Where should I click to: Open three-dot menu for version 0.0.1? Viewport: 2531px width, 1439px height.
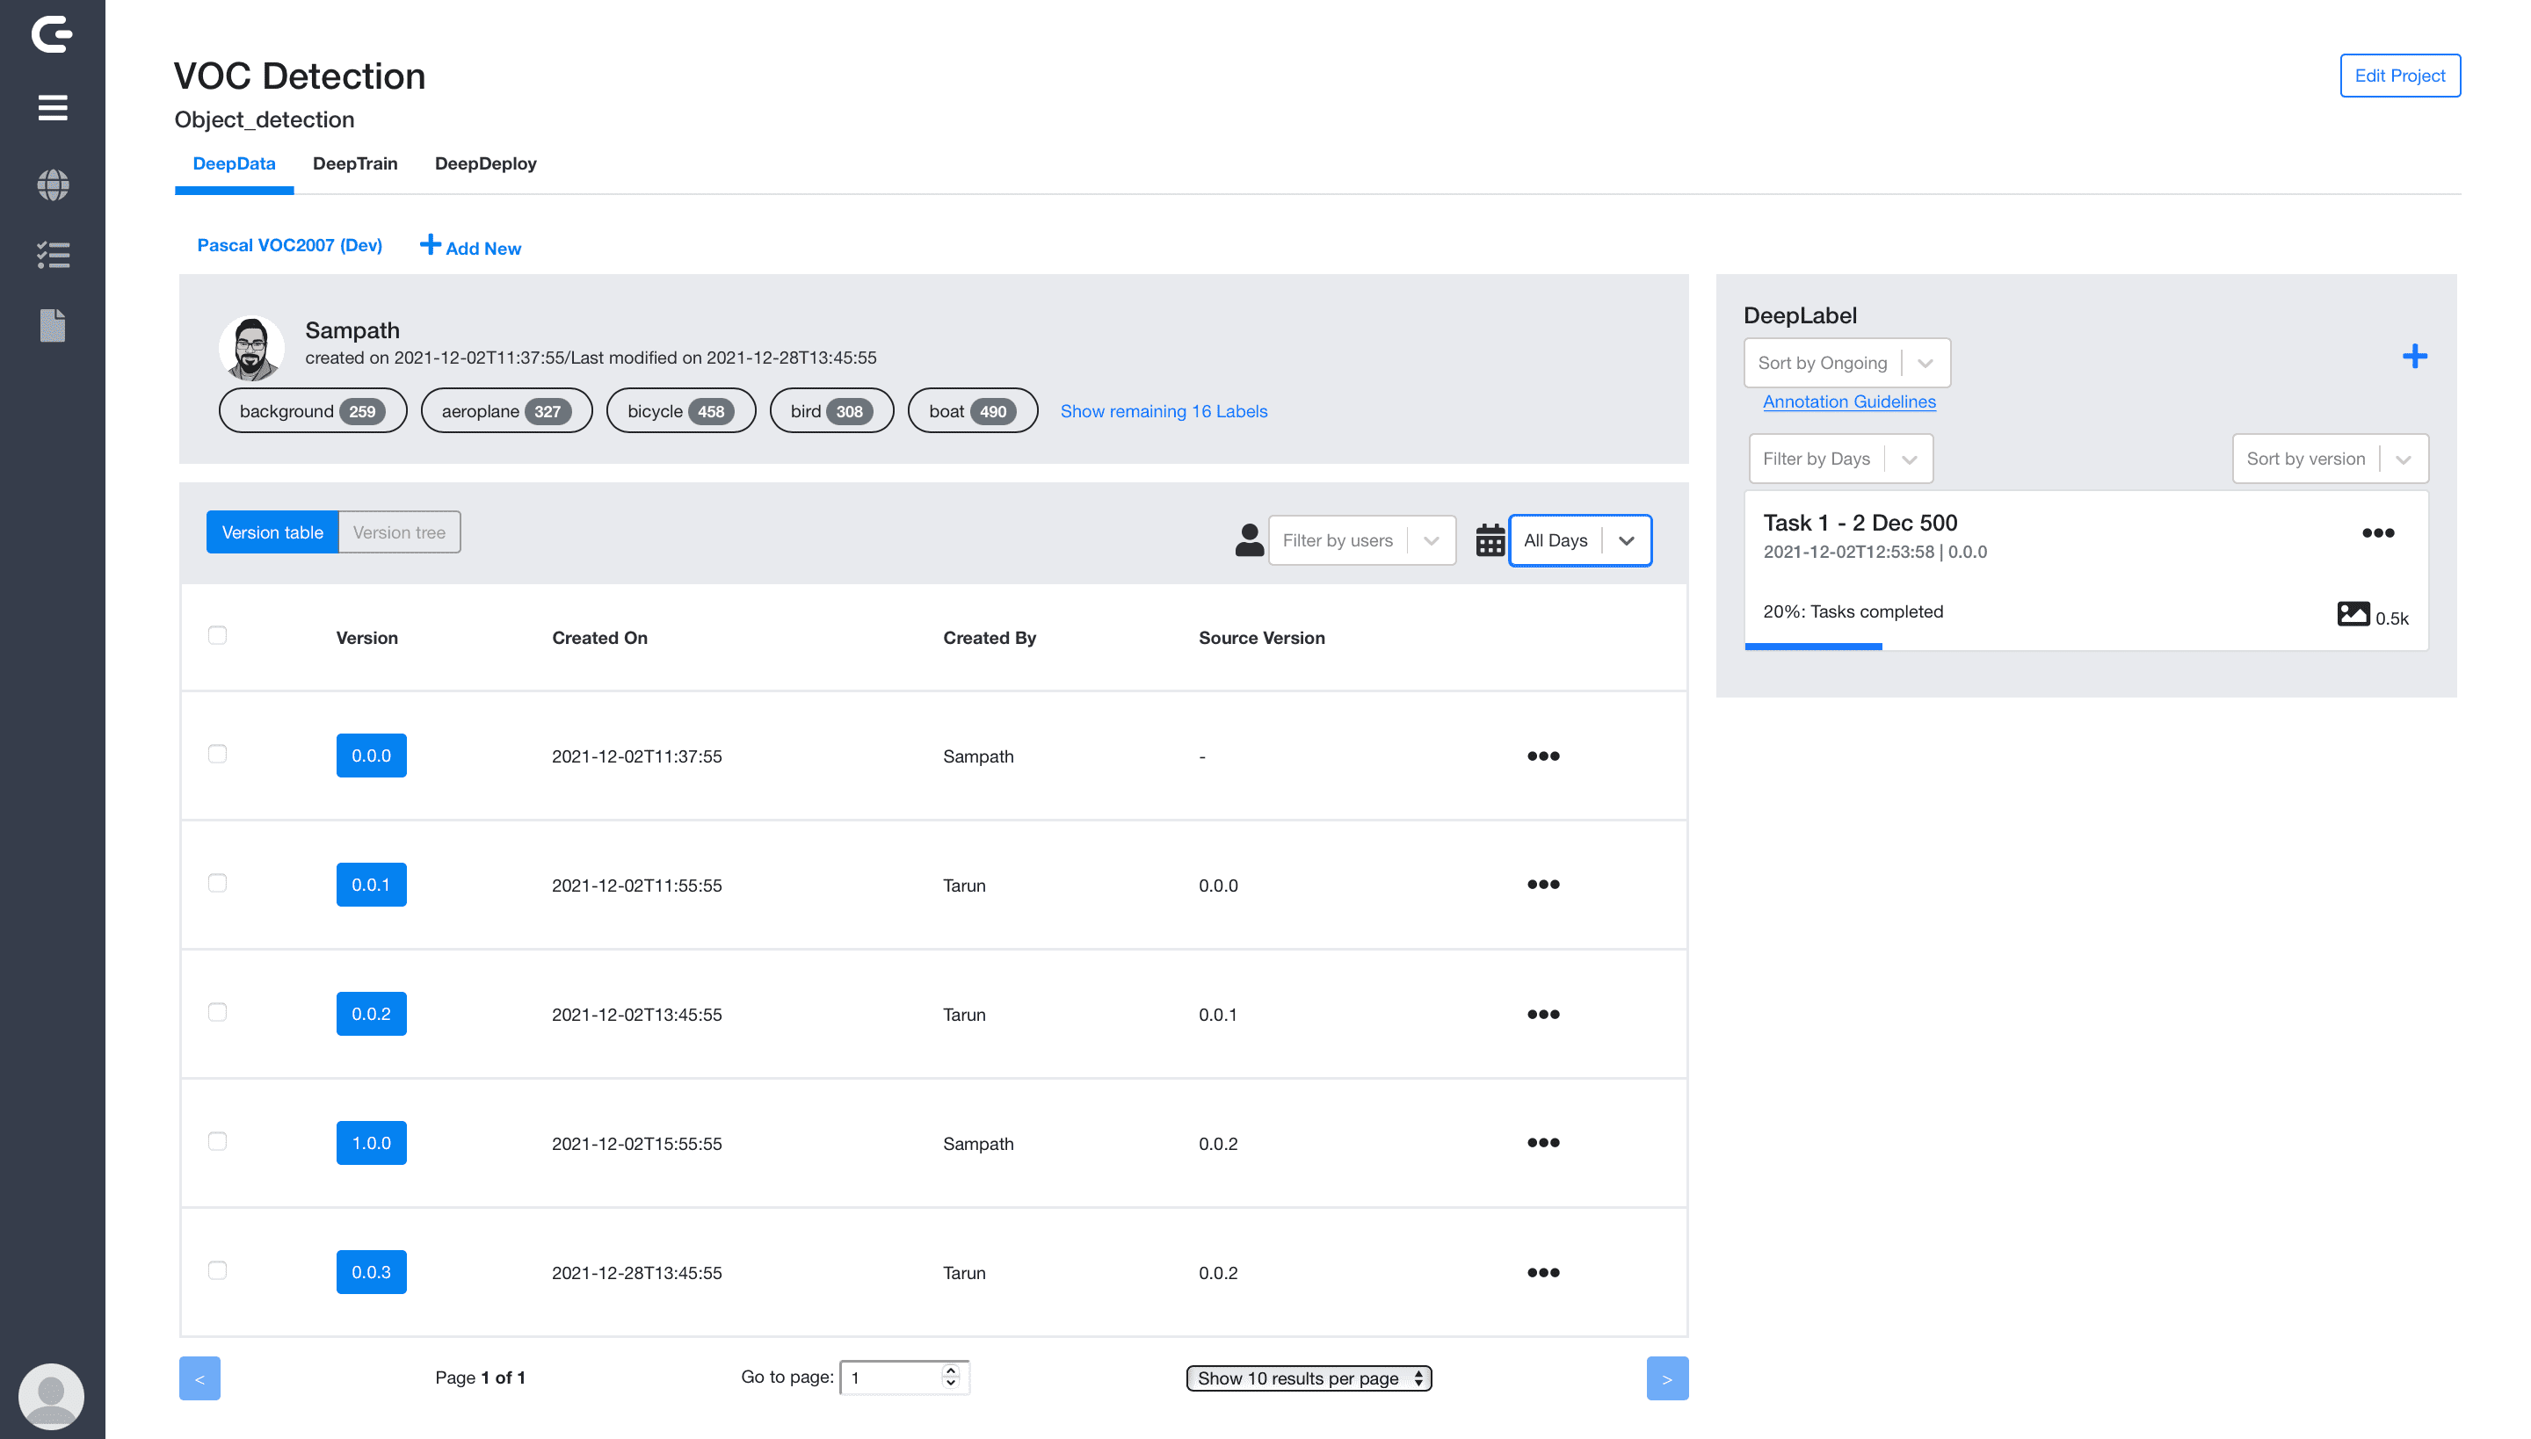(1542, 885)
